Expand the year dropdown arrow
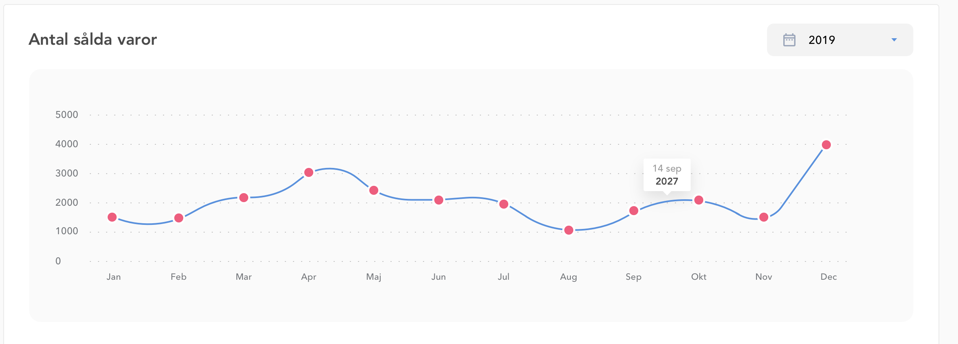 click(x=894, y=40)
